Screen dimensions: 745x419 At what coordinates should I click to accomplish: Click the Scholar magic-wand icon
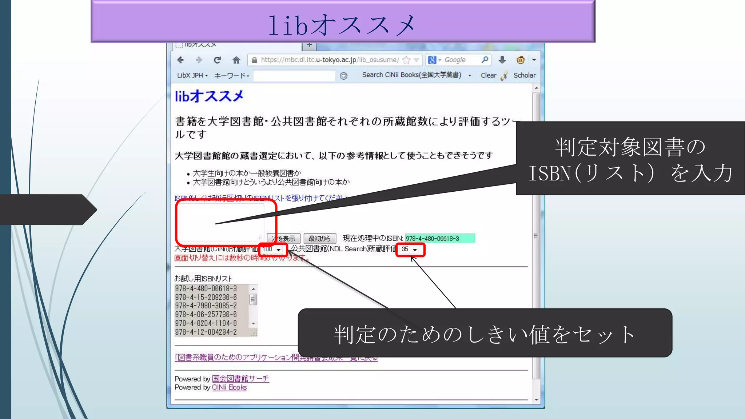click(x=504, y=75)
